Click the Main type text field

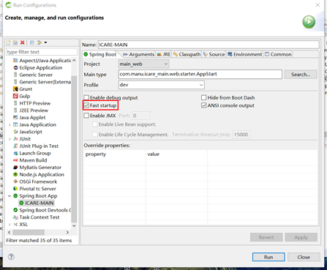[200, 74]
